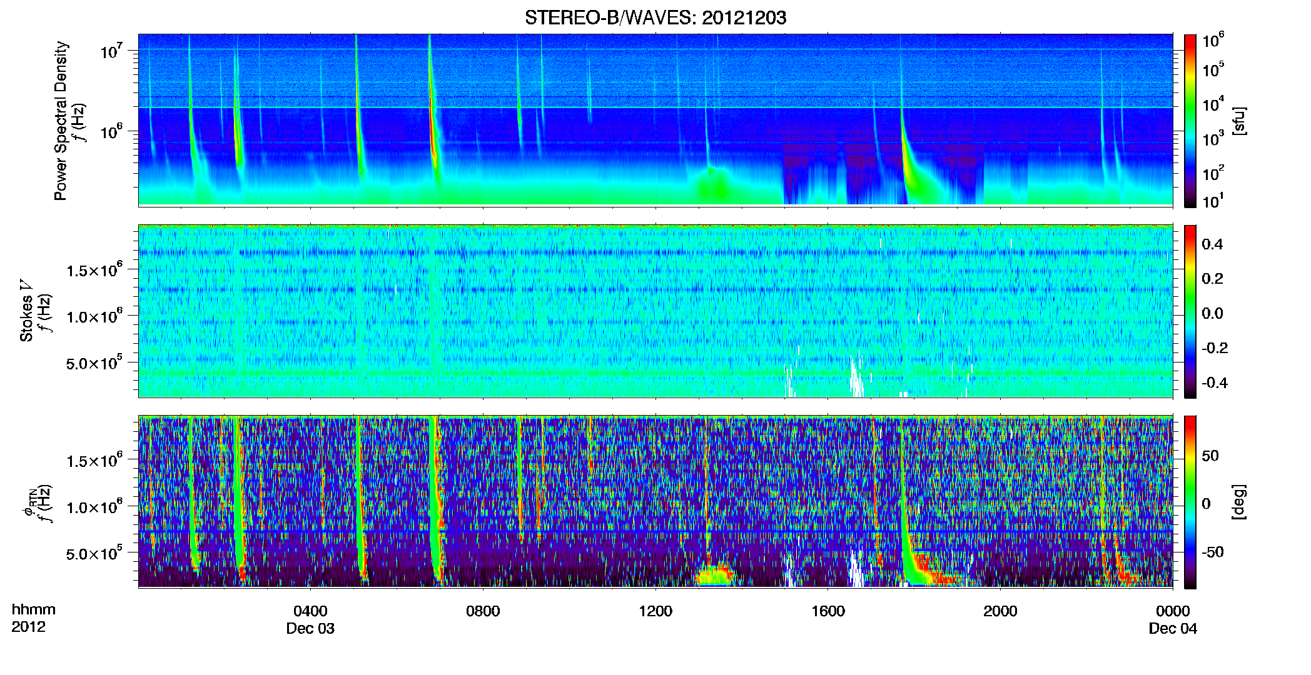Click the 0.0 label on the Stokes V color bar
This screenshot has width=1311, height=675.
pyautogui.click(x=1212, y=313)
